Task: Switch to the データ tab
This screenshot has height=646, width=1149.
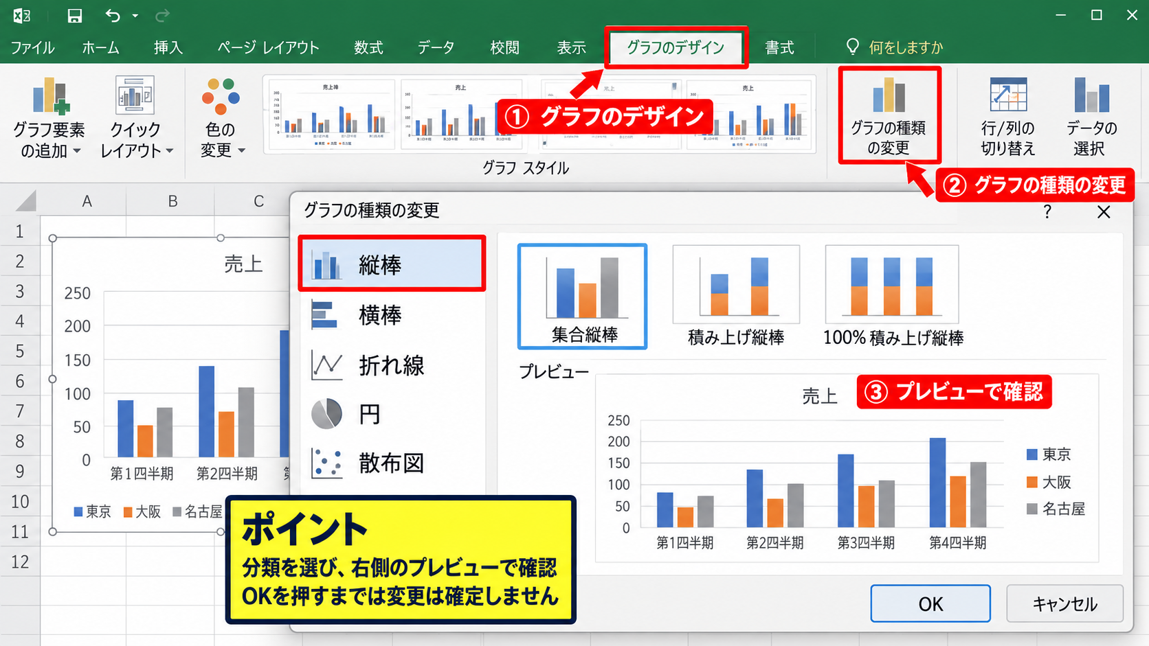Action: click(436, 47)
